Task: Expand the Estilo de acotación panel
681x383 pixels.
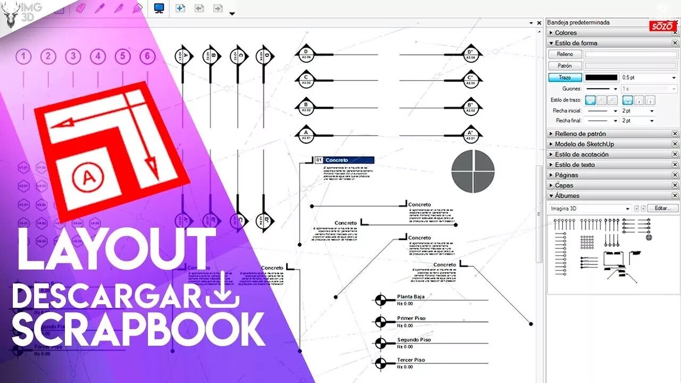Action: coord(551,155)
